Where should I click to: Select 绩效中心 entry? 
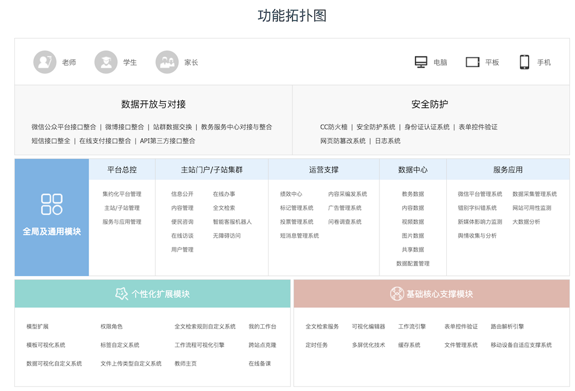tap(291, 194)
